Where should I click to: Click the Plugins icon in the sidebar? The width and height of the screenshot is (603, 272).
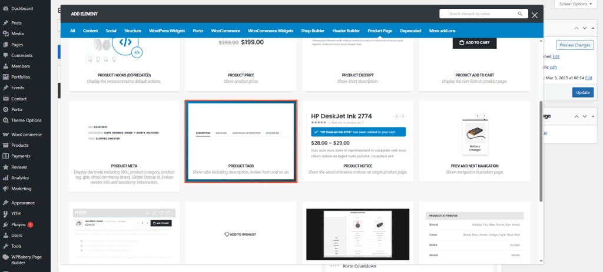[5, 224]
